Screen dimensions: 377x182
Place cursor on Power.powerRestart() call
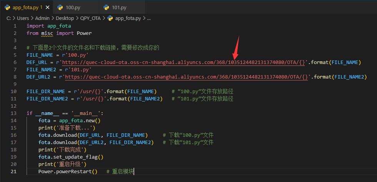click(x=67, y=171)
